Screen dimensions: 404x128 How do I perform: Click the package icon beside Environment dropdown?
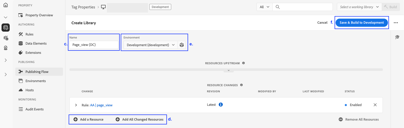tap(182, 45)
